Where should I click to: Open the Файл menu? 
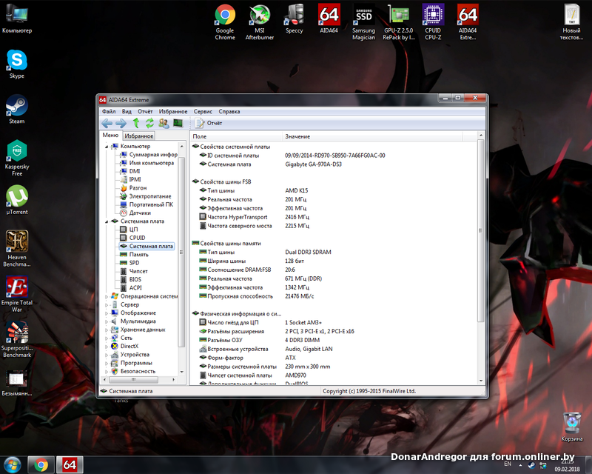tap(109, 111)
